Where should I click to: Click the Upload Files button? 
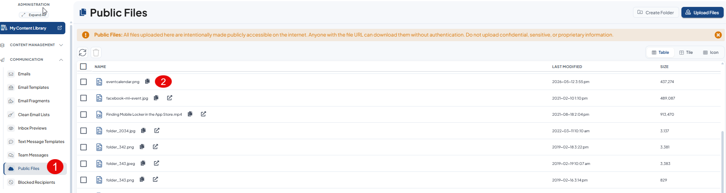[x=703, y=12]
